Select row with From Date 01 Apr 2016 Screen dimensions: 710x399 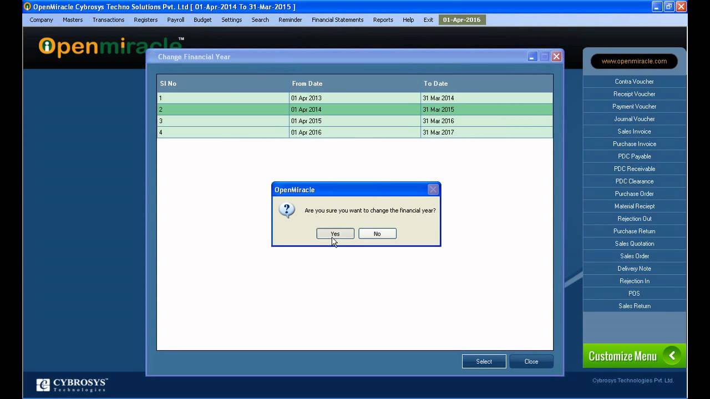pyautogui.click(x=355, y=132)
